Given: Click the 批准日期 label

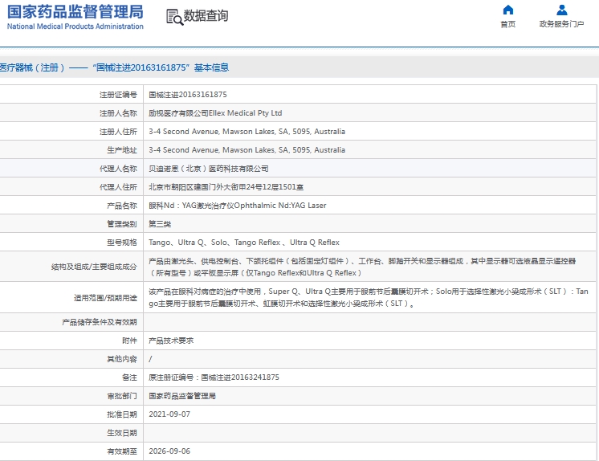Looking at the screenshot, I should (122, 414).
